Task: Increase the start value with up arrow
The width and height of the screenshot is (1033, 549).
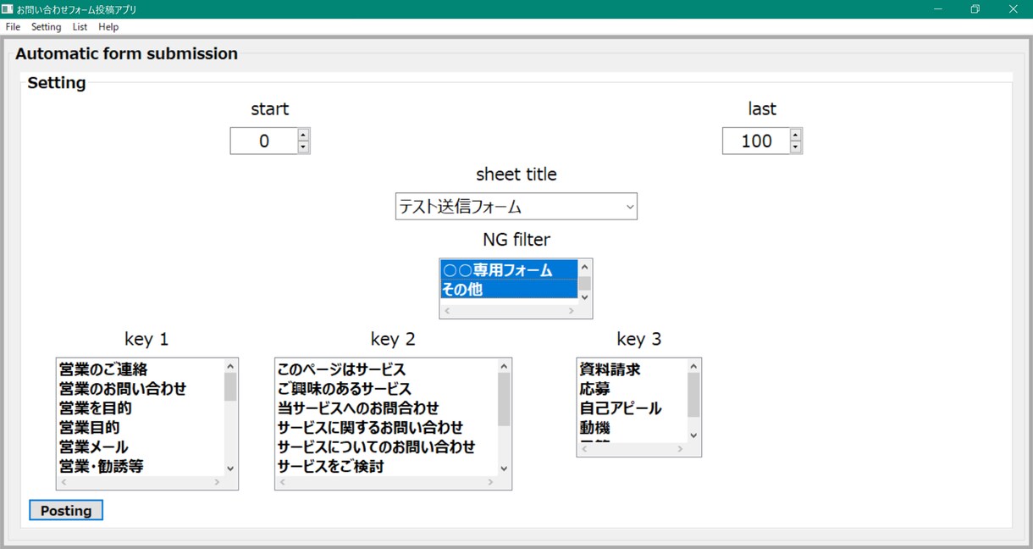Action: pos(303,135)
